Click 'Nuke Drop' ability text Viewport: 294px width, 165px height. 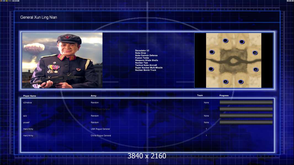coord(140,53)
